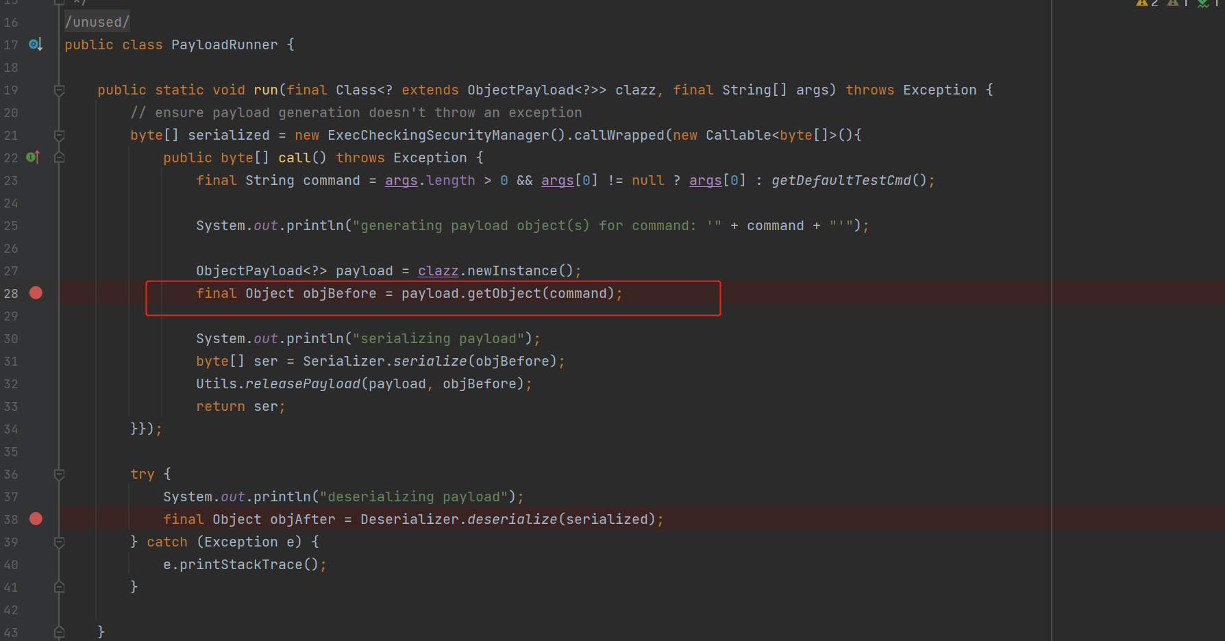Click "return ser;" on line 33

240,406
